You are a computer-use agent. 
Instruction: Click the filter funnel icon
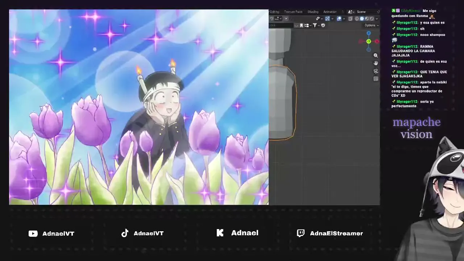(x=314, y=25)
